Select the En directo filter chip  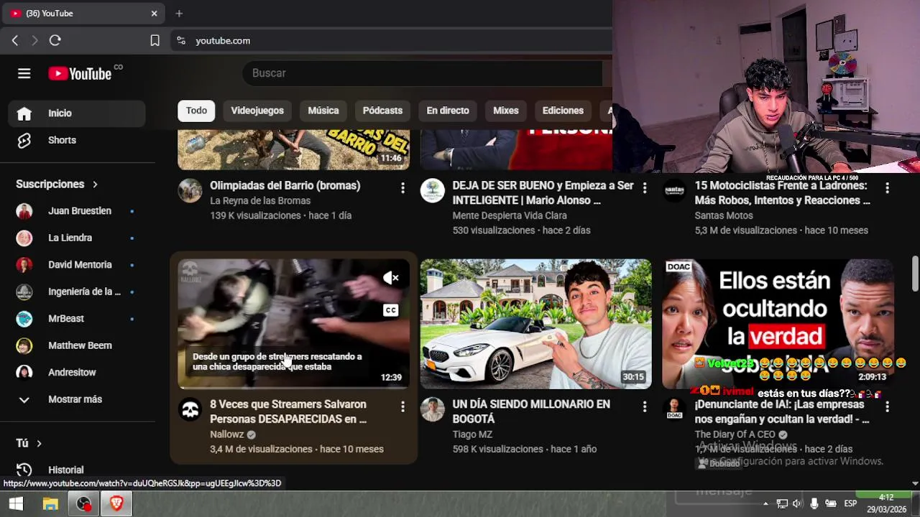pos(448,111)
